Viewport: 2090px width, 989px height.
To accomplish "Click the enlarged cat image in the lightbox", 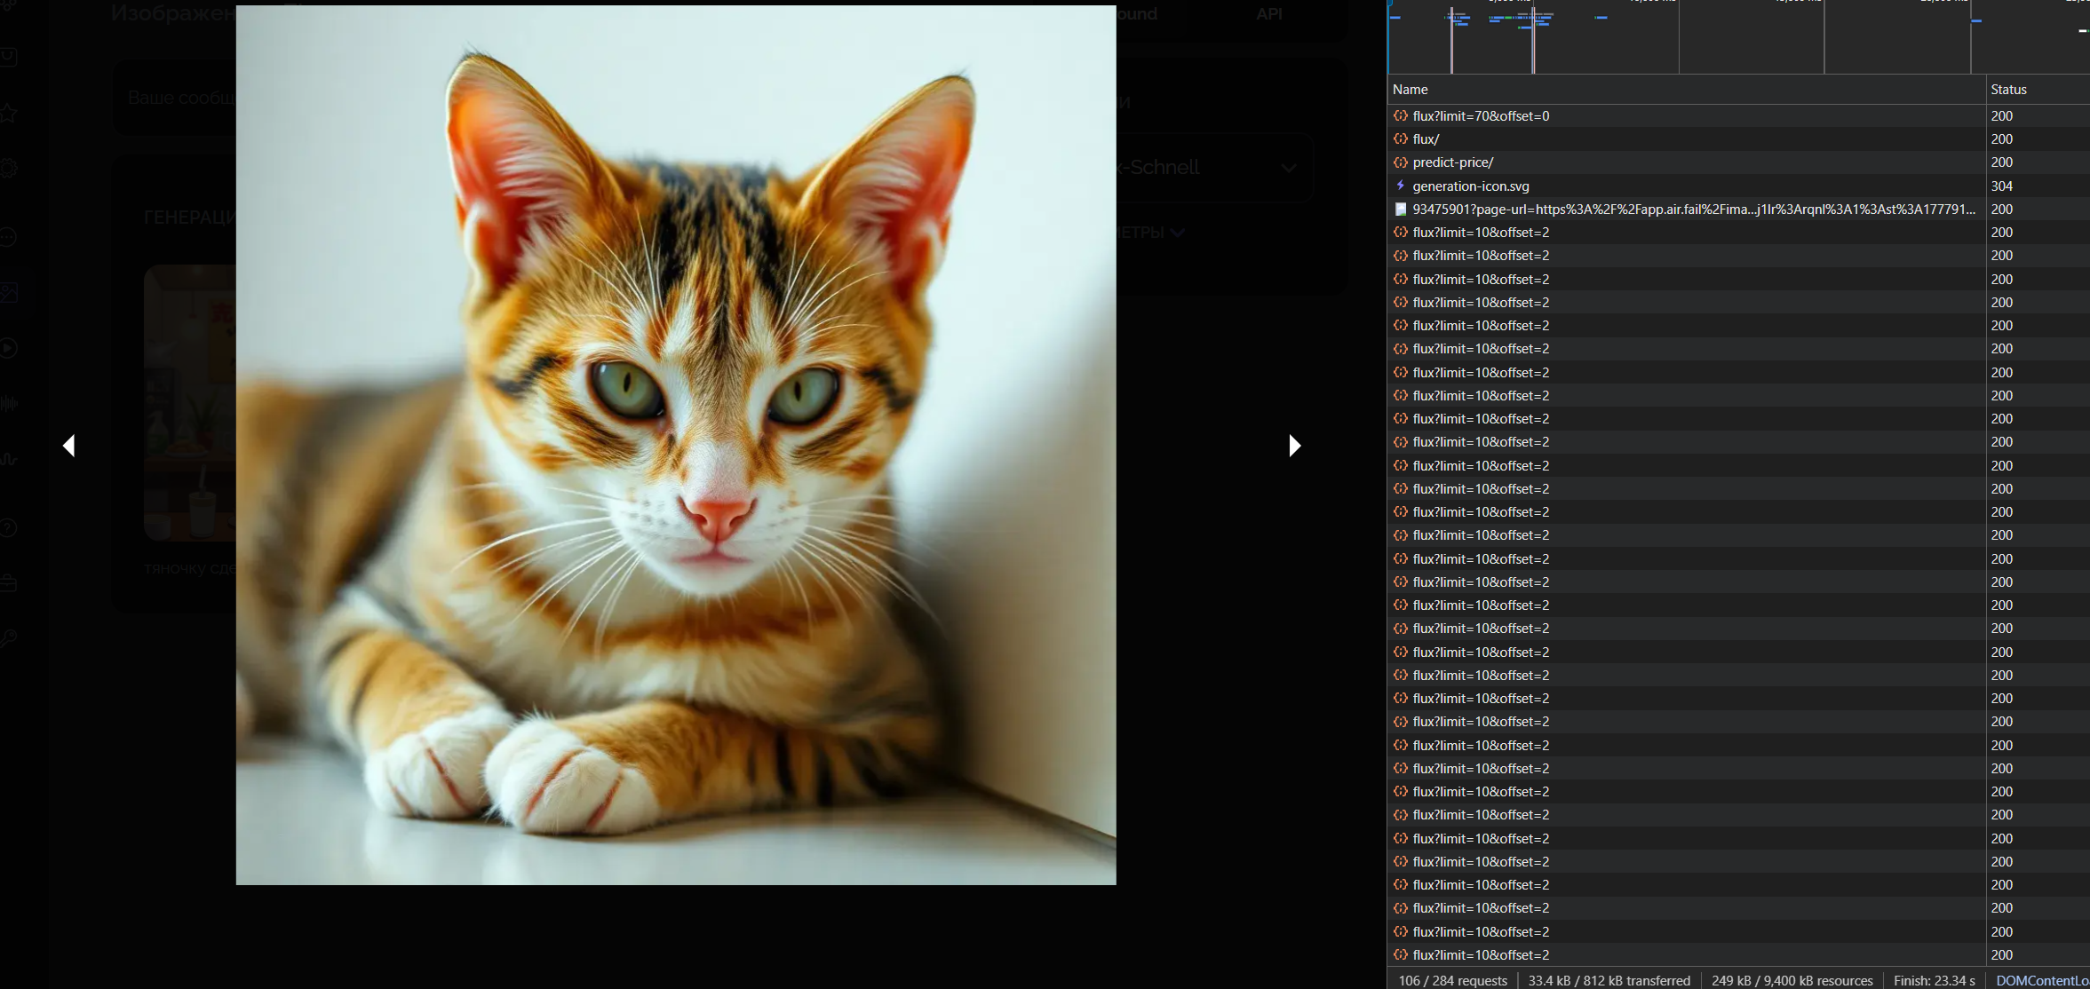I will 676,445.
